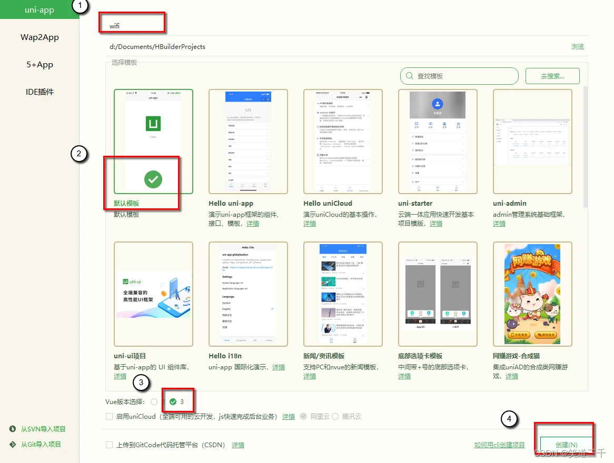Select the Hello uni-app template thumbnail
The height and width of the screenshot is (463, 614).
tap(248, 142)
